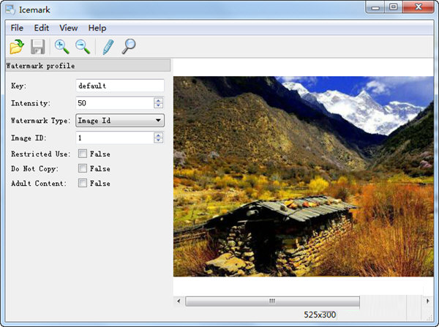Click the Intensity value field
Viewport: 439px width, 327px height.
click(x=115, y=103)
